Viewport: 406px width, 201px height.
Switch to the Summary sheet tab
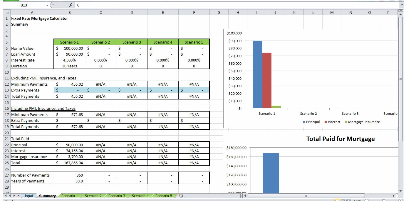point(47,196)
